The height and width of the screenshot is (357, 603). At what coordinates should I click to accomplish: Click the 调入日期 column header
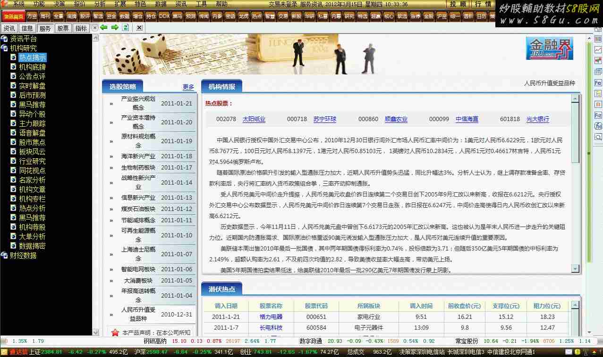tap(226, 306)
